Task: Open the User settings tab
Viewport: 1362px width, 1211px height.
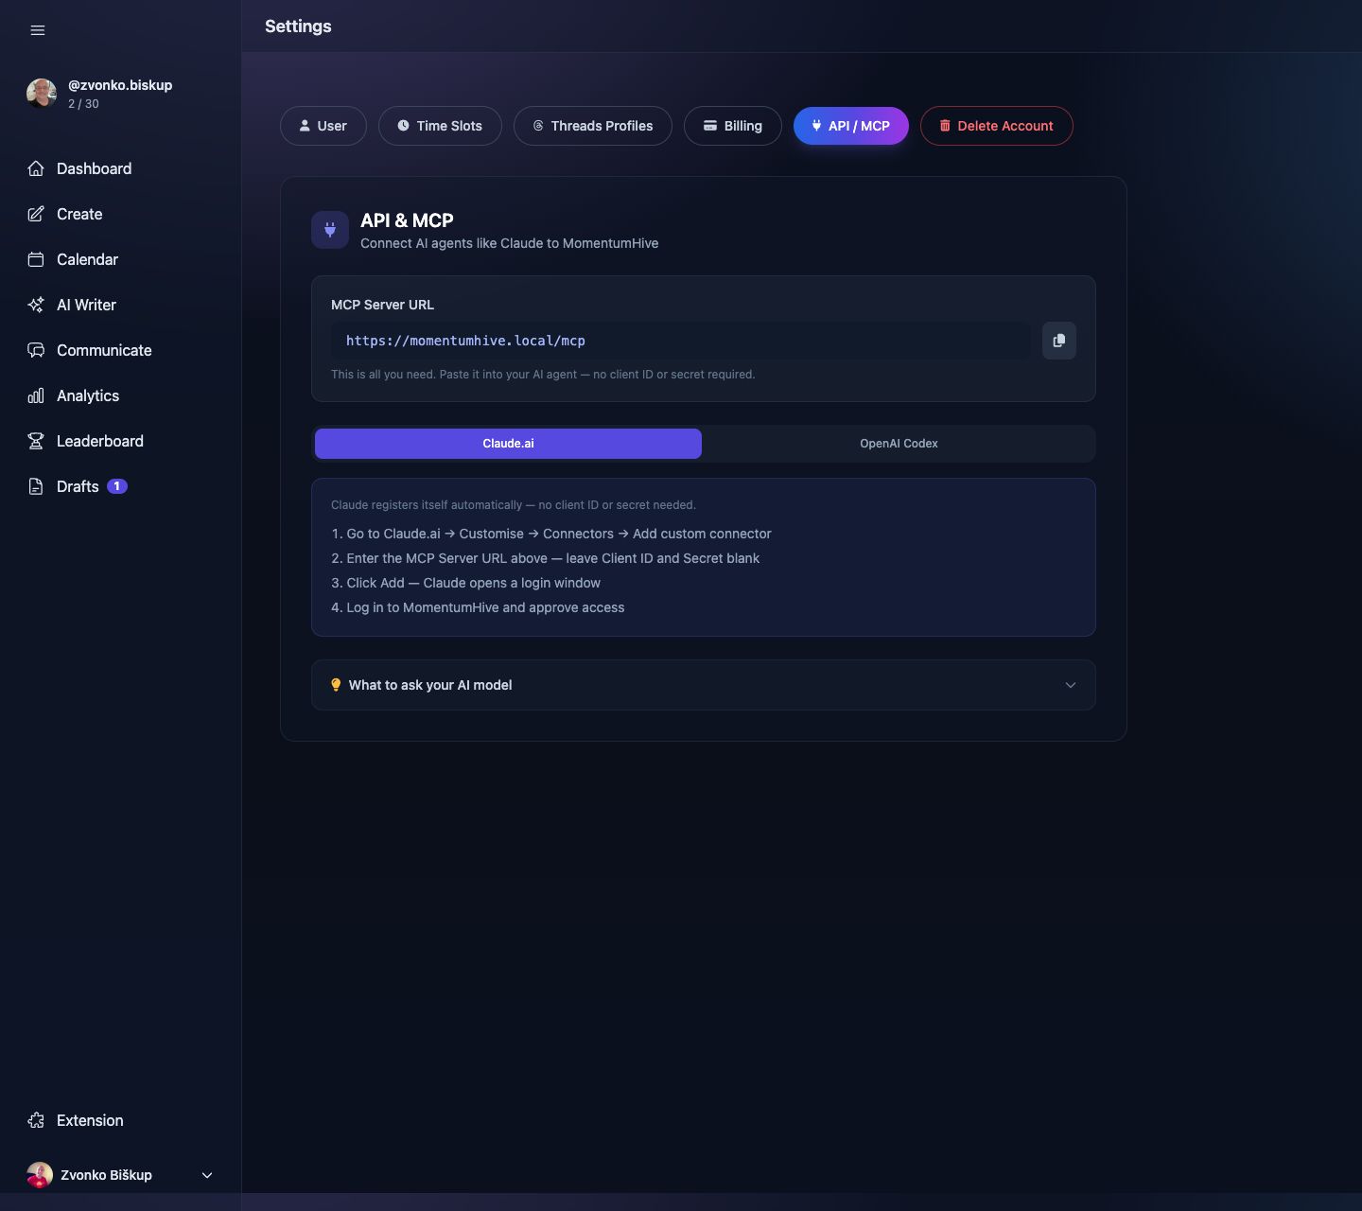Action: point(323,126)
